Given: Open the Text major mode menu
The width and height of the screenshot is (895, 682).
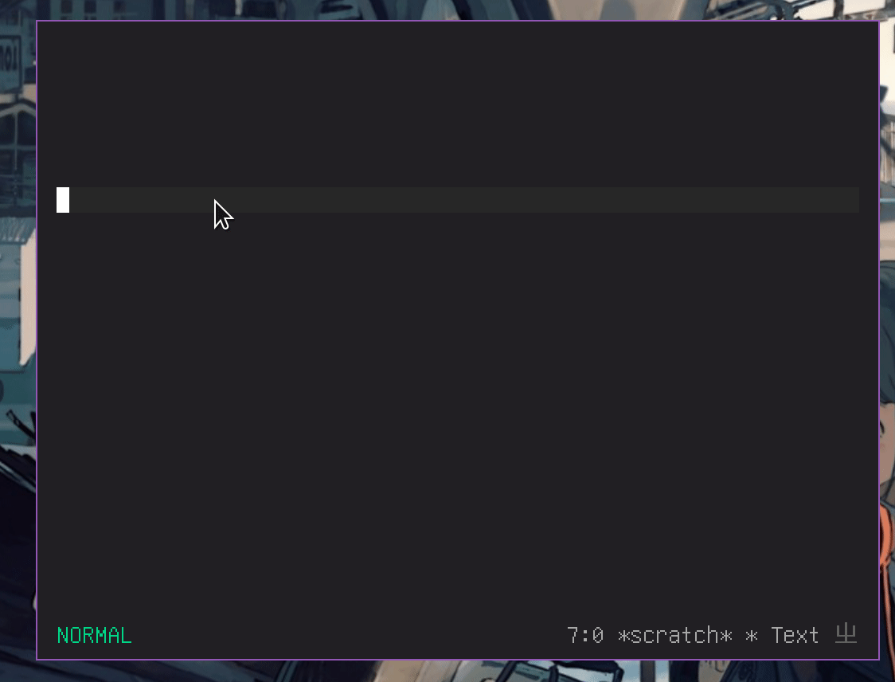Looking at the screenshot, I should tap(795, 635).
